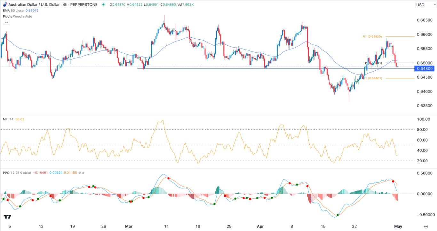Collapse the indicator legend with the chevron arrow

click(6, 22)
